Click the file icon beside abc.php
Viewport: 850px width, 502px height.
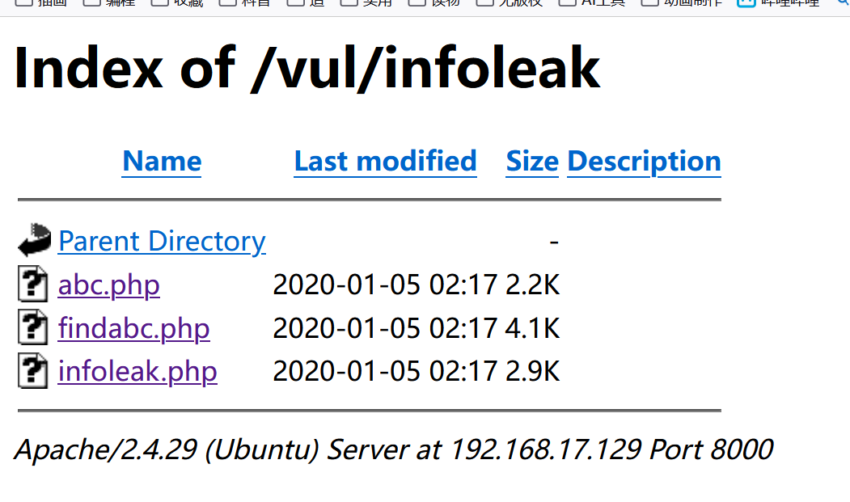pos(32,285)
